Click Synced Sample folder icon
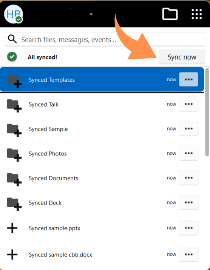The image size is (210, 270). (14, 130)
